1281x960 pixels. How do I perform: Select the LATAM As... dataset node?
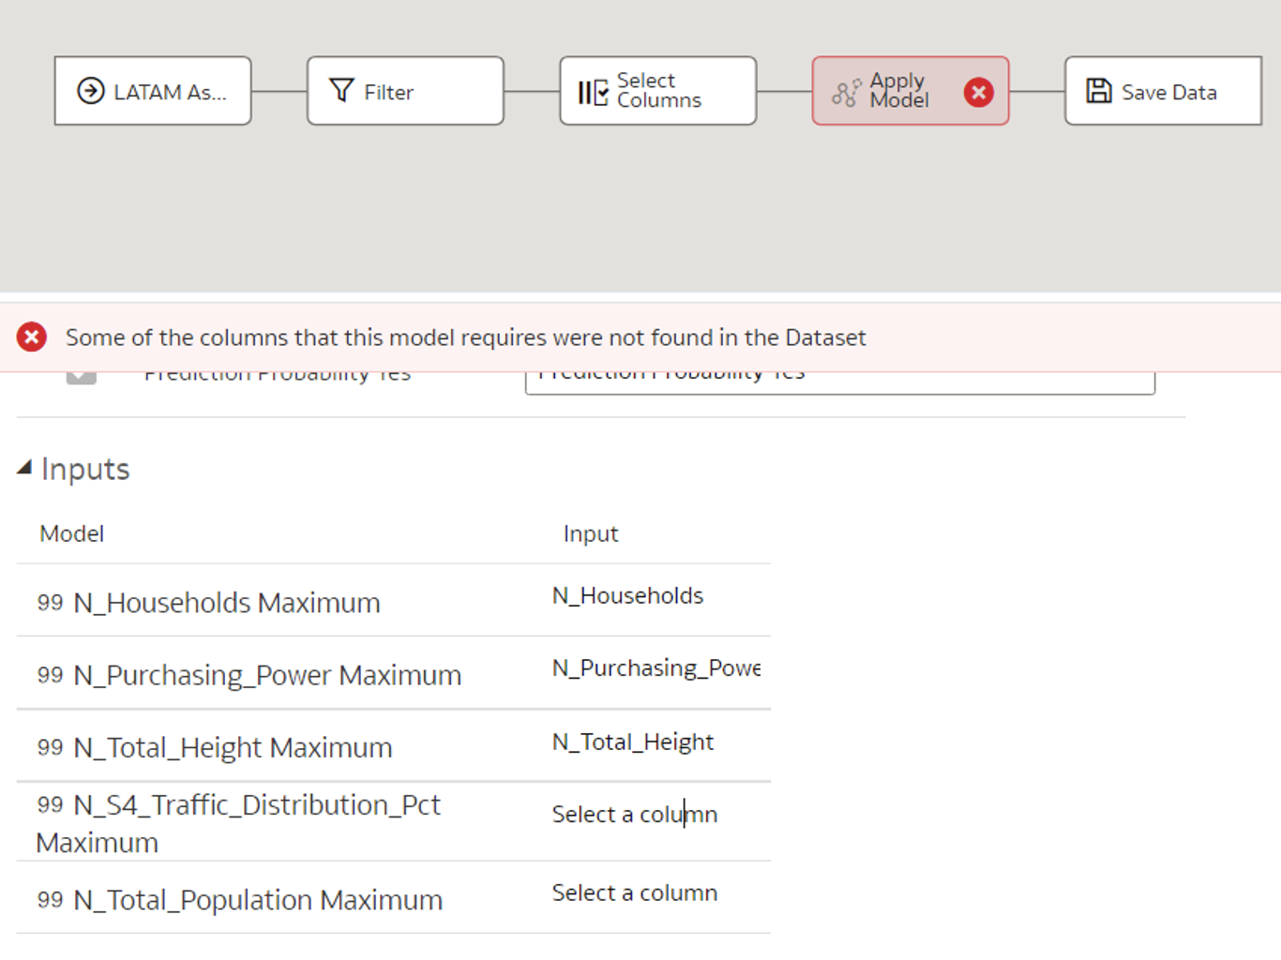tap(153, 91)
